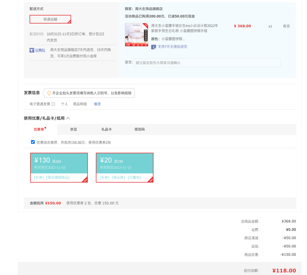
Task: Open the 周大生 bracelet product thumbnail
Action: coord(137,35)
